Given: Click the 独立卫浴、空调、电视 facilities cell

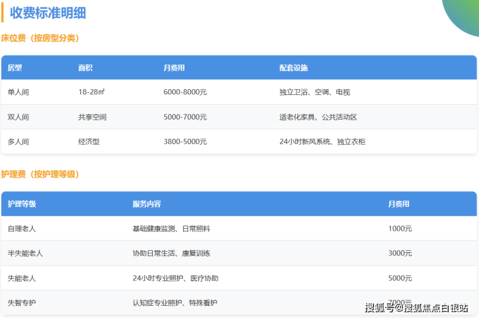Looking at the screenshot, I should pos(315,92).
